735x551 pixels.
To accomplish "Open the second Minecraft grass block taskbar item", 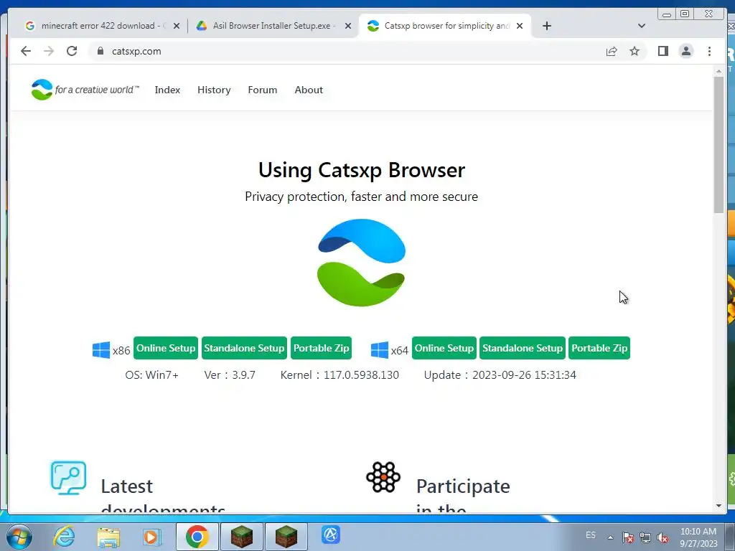I will [286, 537].
